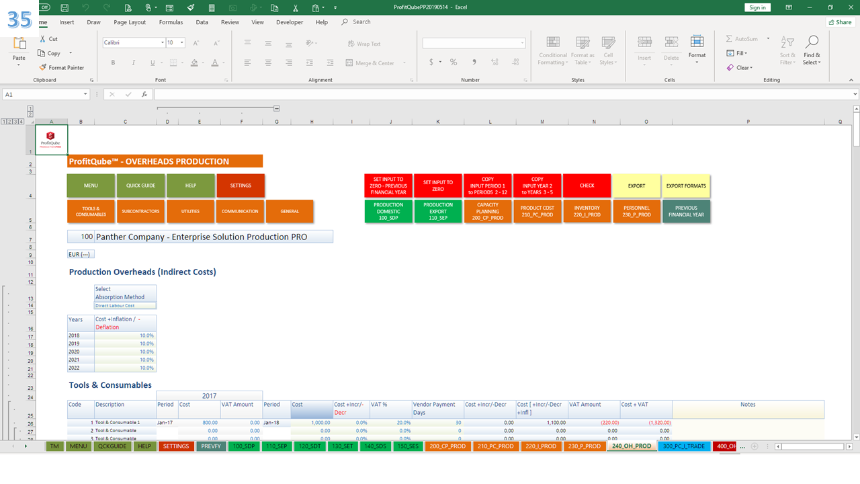Open the number format combo box
Image resolution: width=860 pixels, height=484 pixels.
coord(474,43)
